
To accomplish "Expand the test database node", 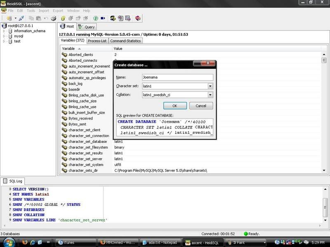I will 4,41.
